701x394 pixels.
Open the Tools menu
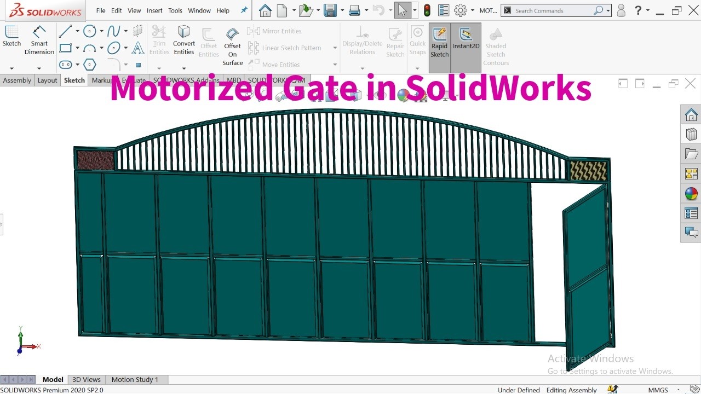175,10
